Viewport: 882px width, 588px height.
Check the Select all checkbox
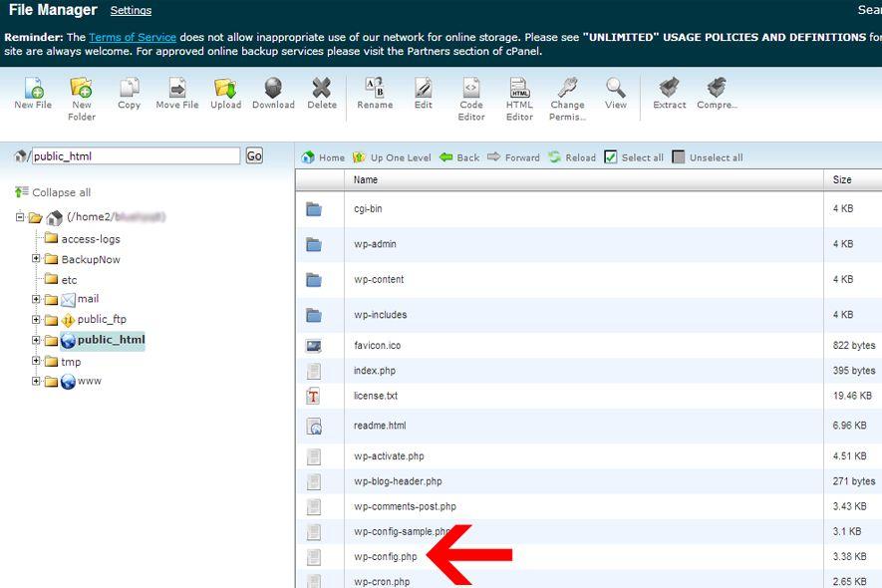click(611, 157)
